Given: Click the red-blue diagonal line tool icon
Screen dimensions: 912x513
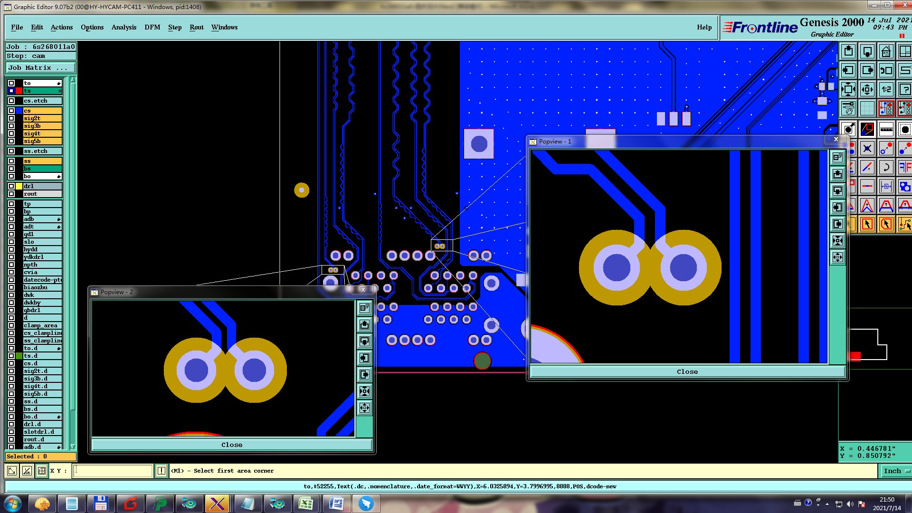Looking at the screenshot, I should (x=867, y=167).
